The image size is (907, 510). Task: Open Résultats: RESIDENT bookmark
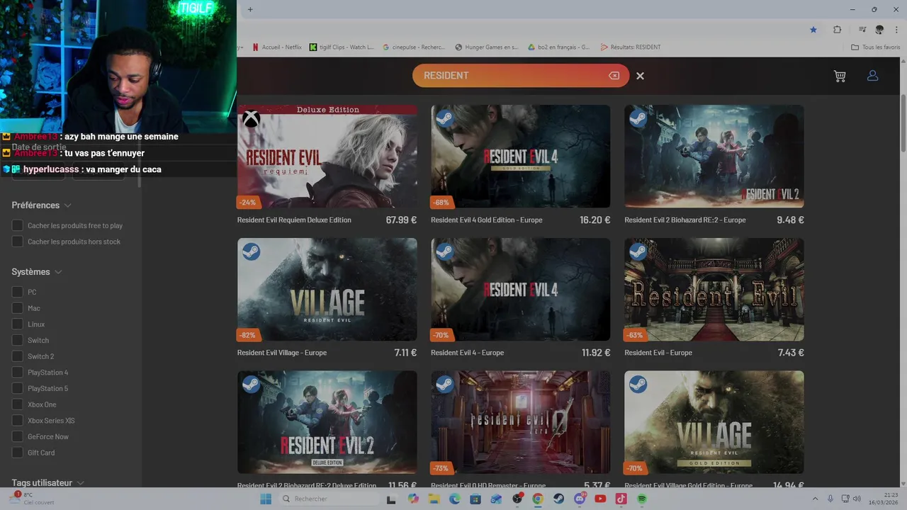point(631,47)
